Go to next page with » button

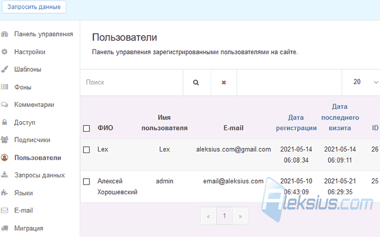click(x=240, y=216)
